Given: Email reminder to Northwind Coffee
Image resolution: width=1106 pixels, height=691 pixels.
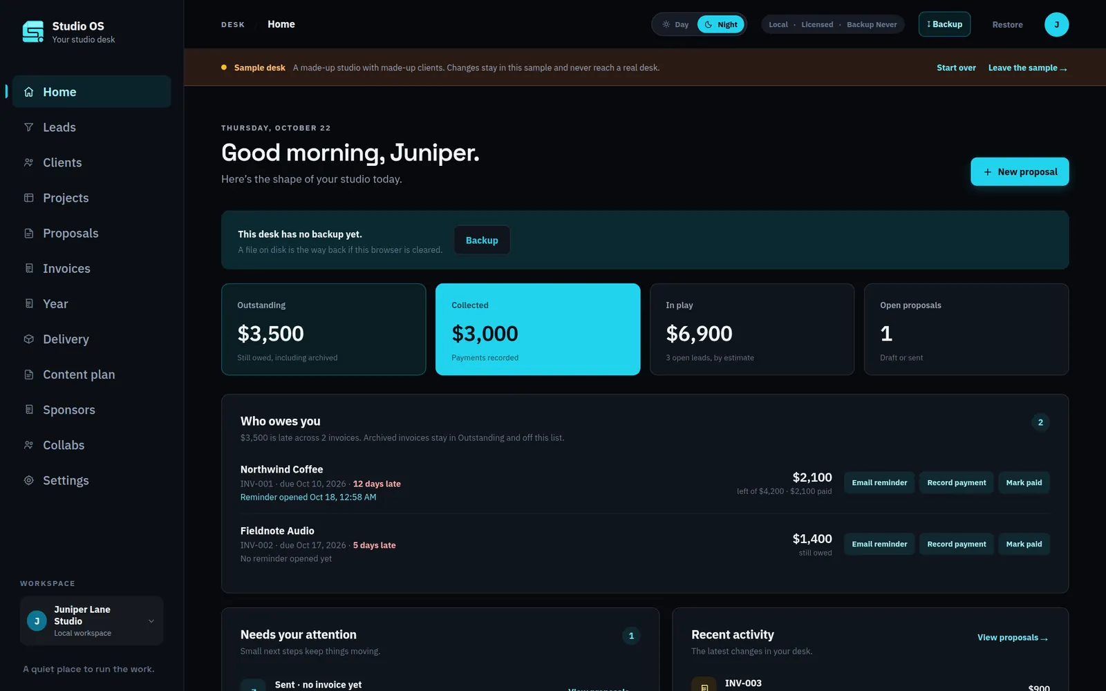Looking at the screenshot, I should coord(879,482).
